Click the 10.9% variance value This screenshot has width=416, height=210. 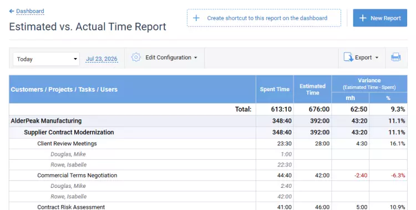coord(398,207)
